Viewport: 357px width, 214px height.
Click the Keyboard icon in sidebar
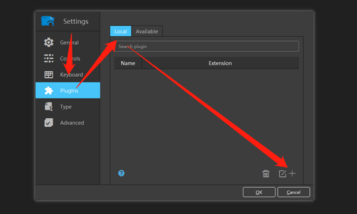tap(49, 74)
